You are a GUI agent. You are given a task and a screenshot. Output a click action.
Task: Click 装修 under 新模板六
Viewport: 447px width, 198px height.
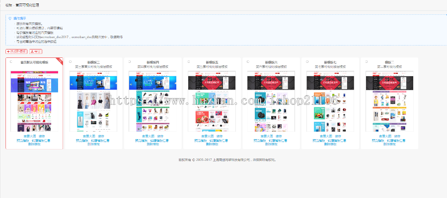point(279,136)
